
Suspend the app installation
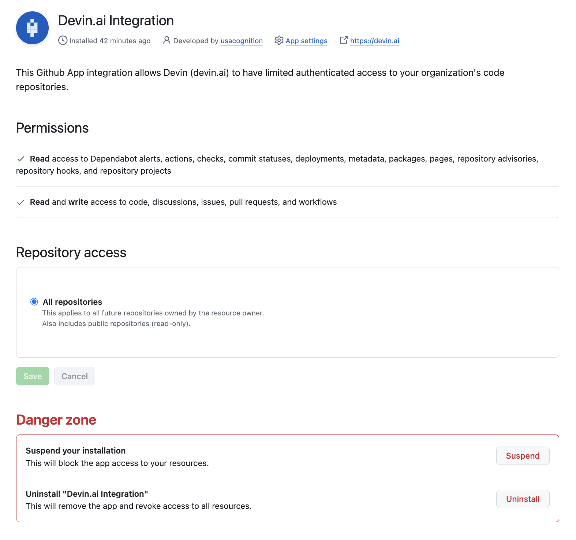click(523, 456)
